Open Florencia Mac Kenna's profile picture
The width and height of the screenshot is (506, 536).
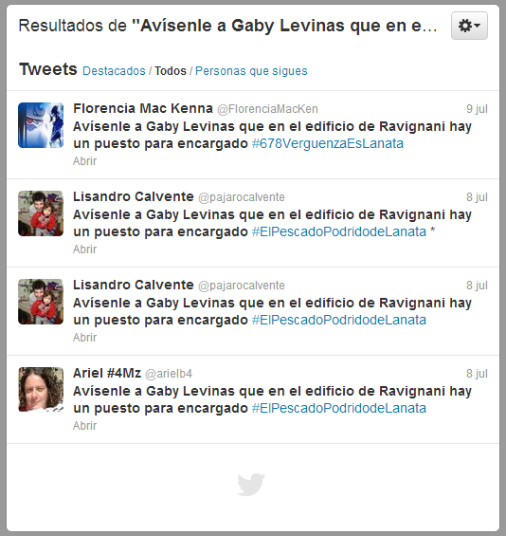pyautogui.click(x=41, y=125)
